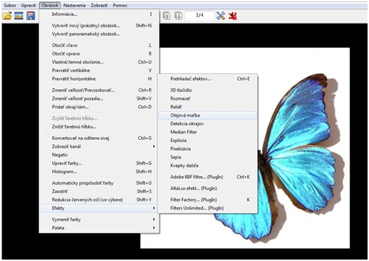Open the wrench tools settings icon

click(x=220, y=16)
